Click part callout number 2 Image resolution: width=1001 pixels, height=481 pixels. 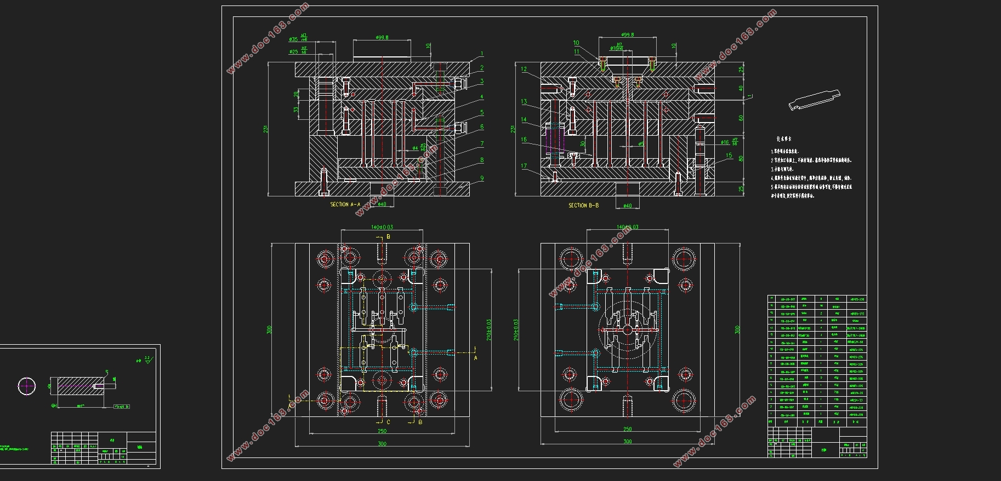(481, 68)
